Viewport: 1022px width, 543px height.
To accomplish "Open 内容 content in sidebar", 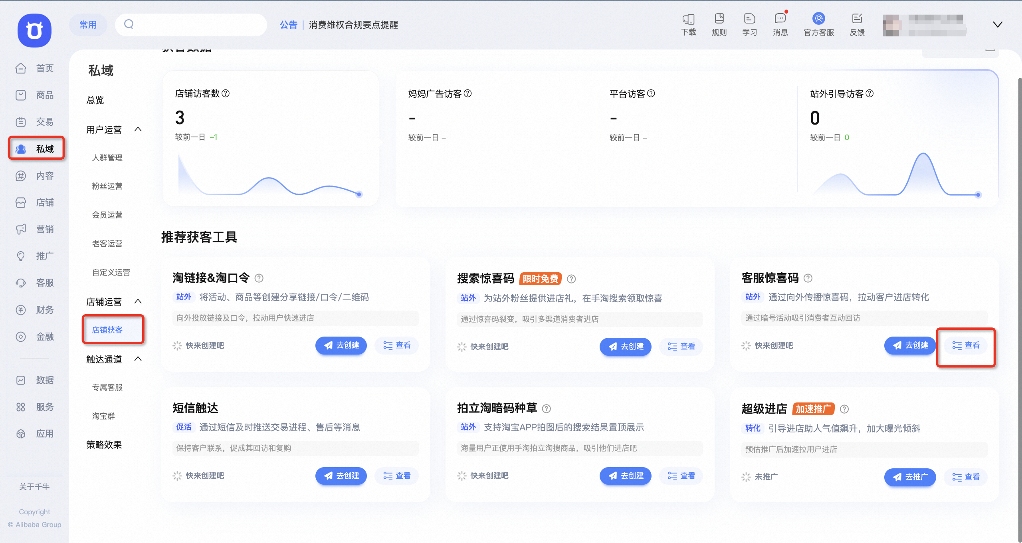I will (x=35, y=176).
